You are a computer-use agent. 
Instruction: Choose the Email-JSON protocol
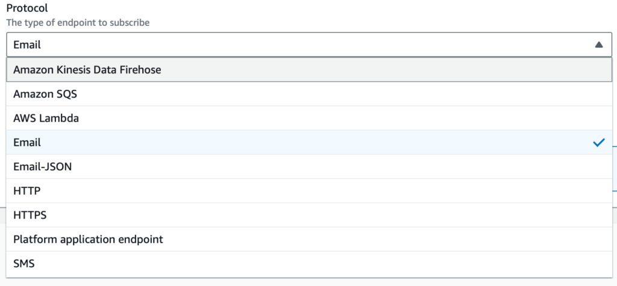pyautogui.click(x=42, y=167)
